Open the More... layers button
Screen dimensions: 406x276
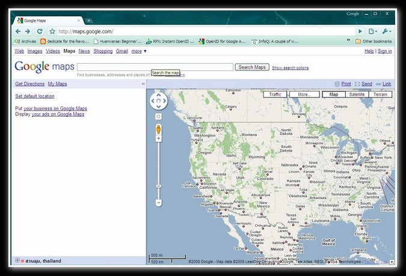[x=304, y=94]
